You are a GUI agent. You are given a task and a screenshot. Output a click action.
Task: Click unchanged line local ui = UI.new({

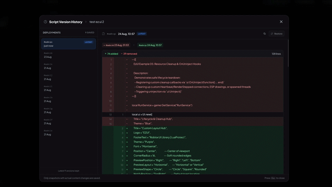click(x=193, y=115)
